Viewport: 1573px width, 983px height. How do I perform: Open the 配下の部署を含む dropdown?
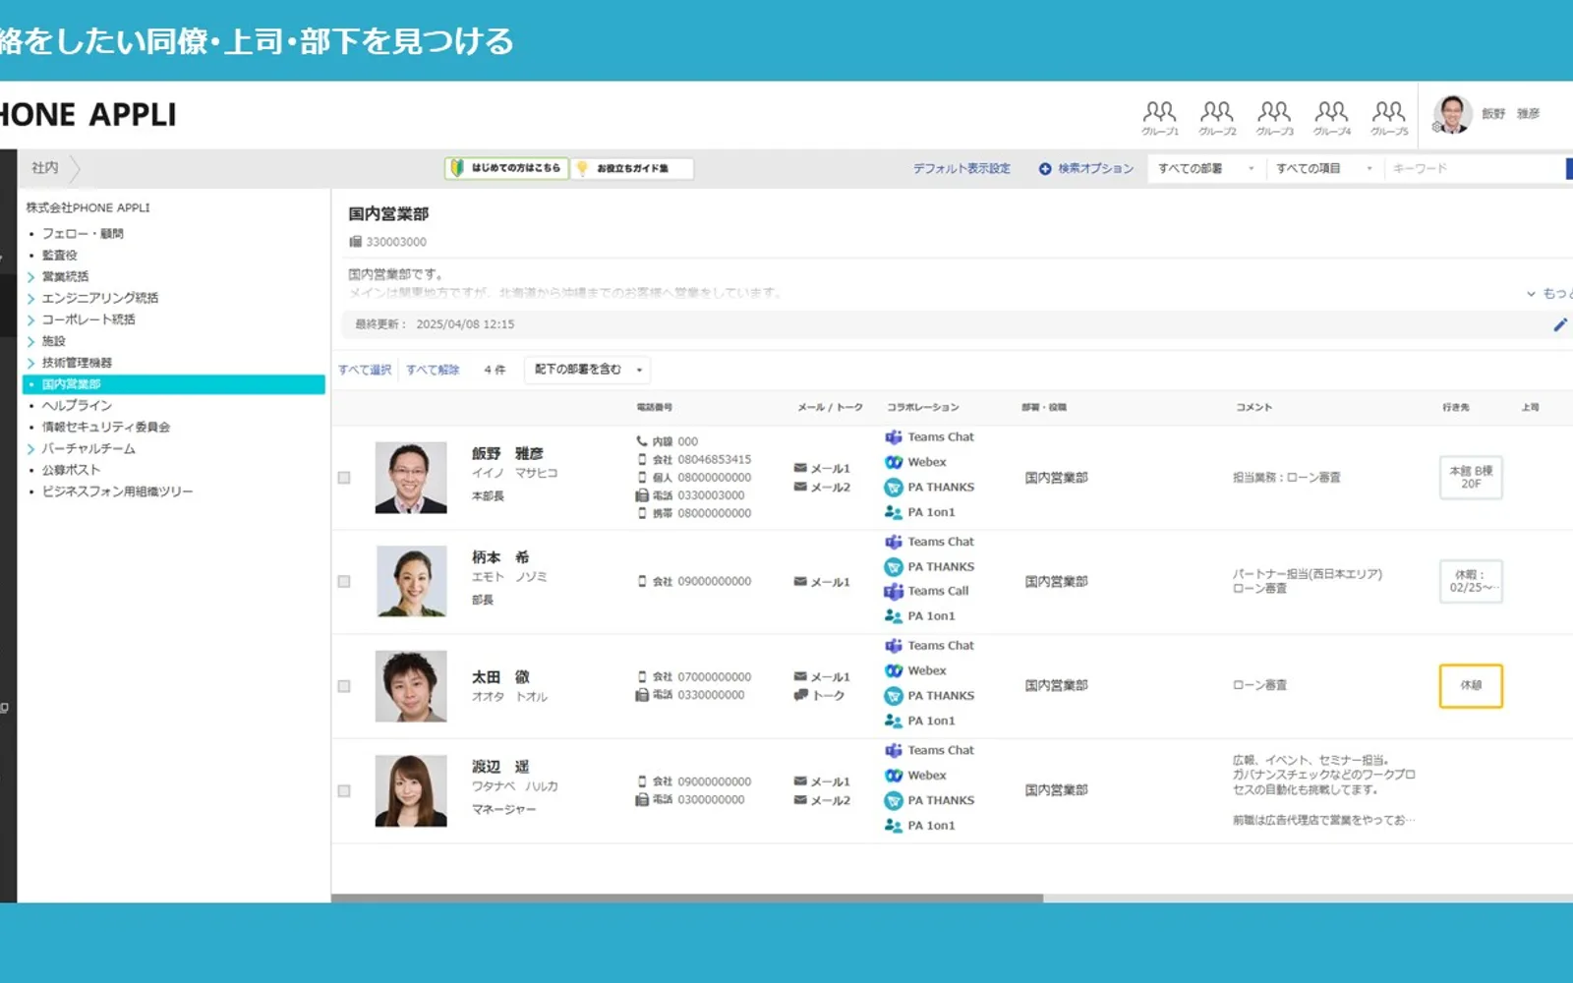587,370
